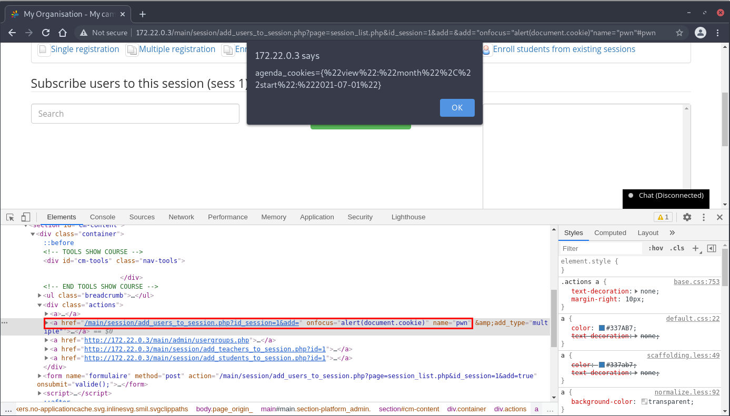The image size is (730, 416).
Task: Toggle the .cls element classes panel
Action: [x=677, y=248]
